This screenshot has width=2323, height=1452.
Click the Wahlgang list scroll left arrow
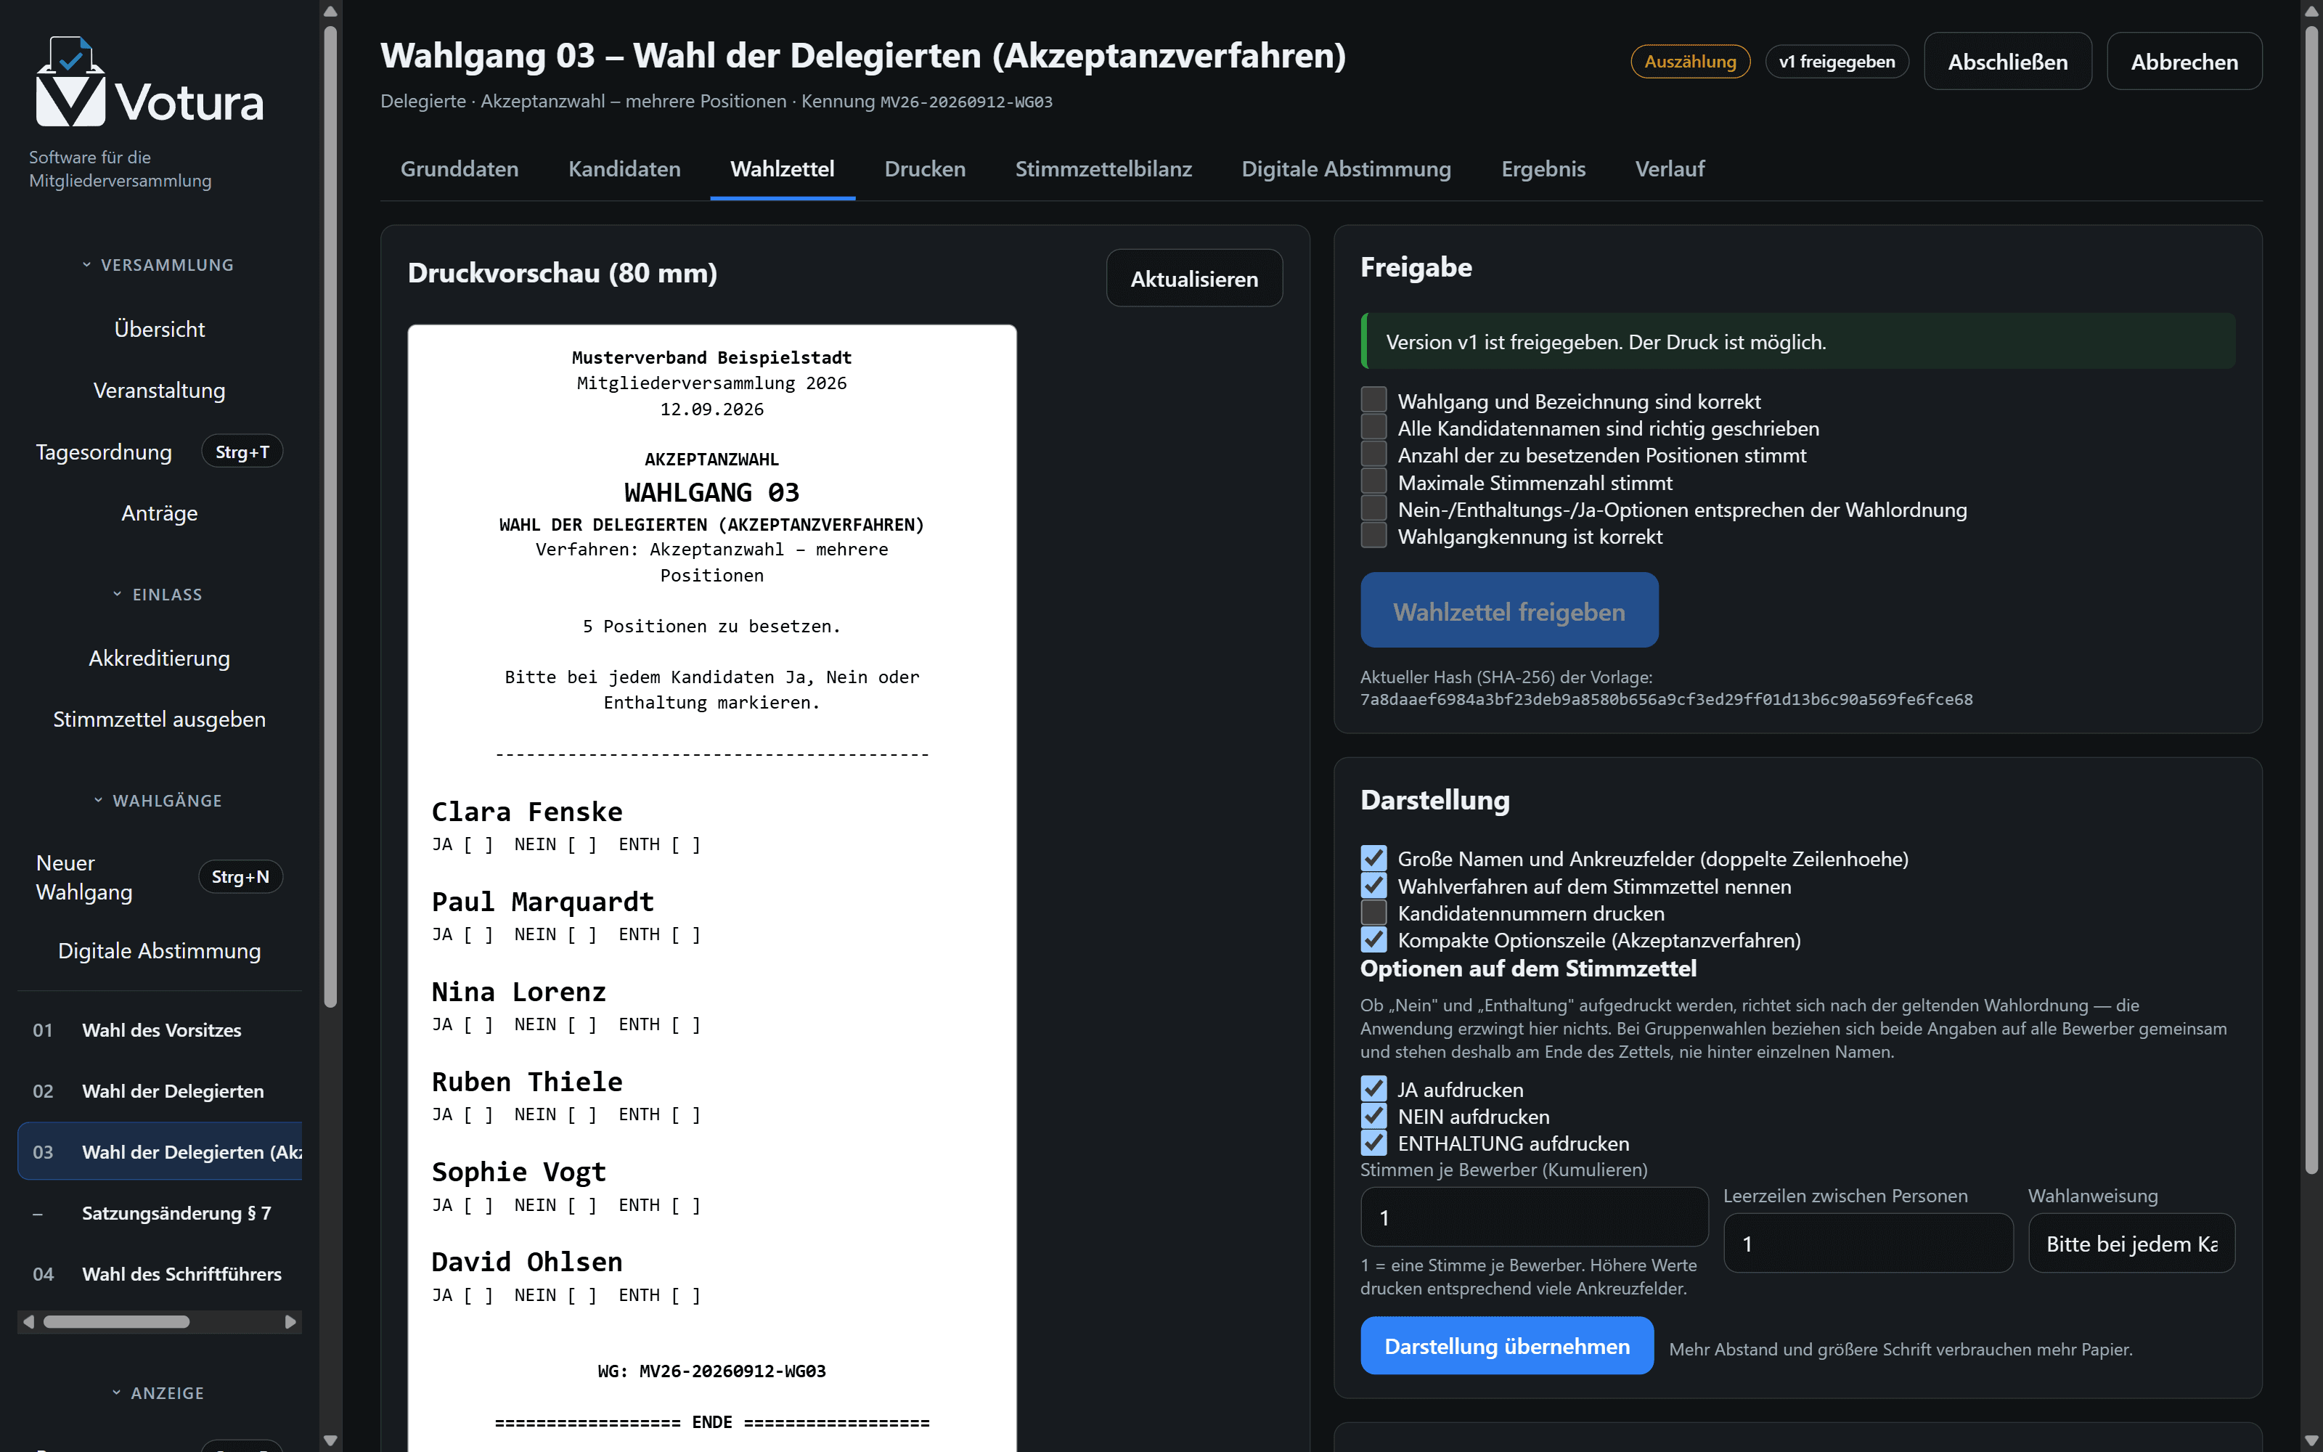tap(29, 1322)
